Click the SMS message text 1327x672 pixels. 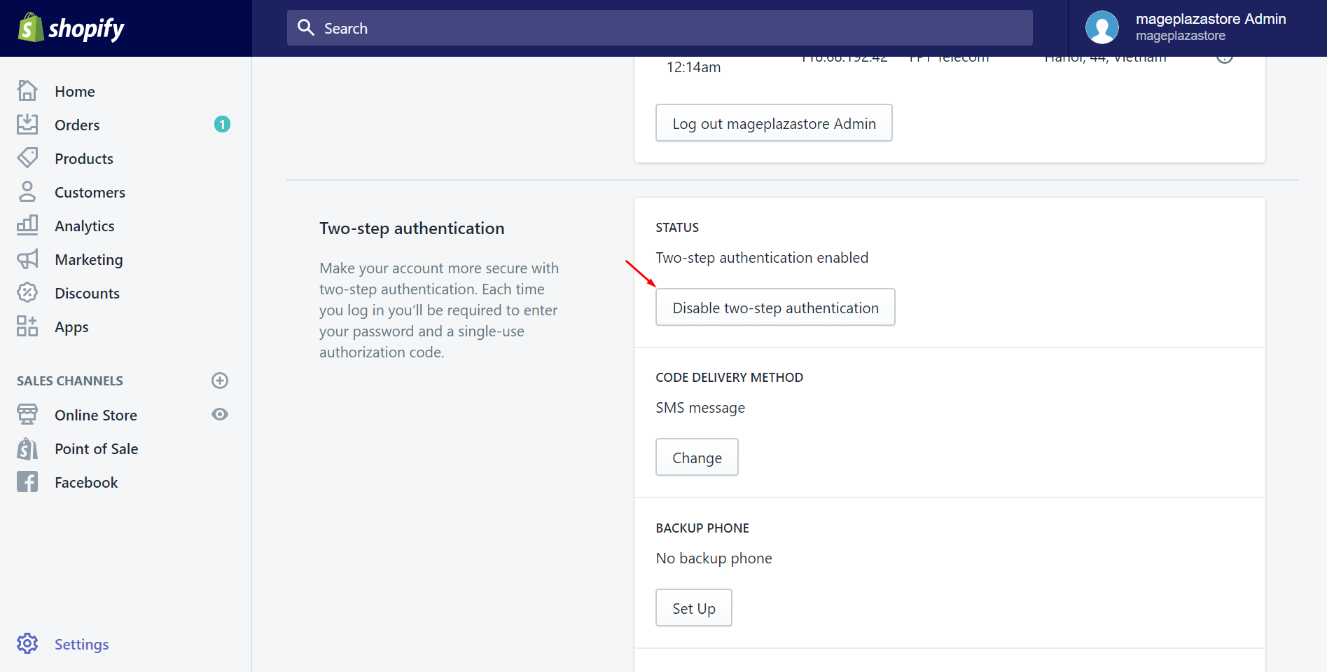click(700, 408)
